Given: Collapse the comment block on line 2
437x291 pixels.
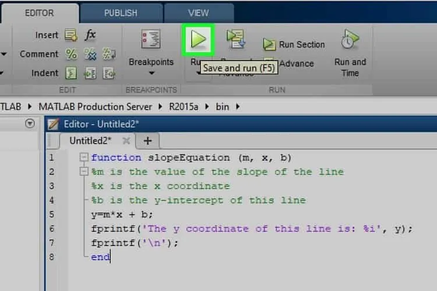Looking at the screenshot, I should tap(83, 172).
